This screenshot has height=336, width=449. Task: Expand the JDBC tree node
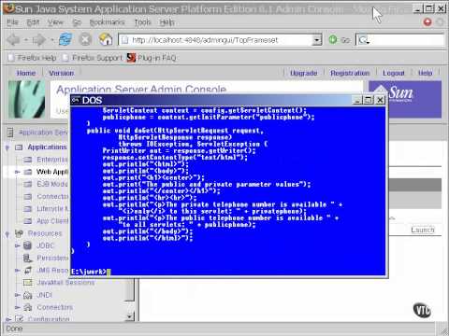pyautogui.click(x=18, y=245)
